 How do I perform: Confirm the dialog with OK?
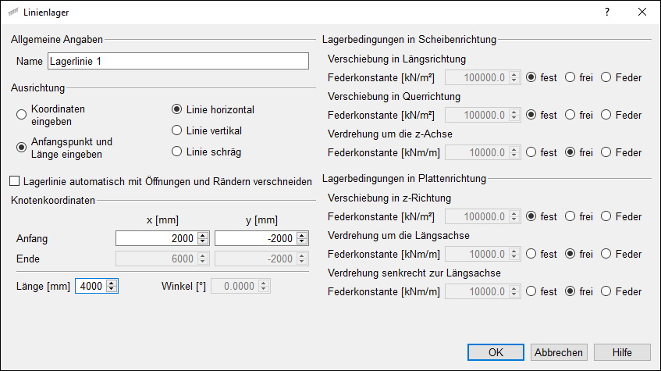coord(496,352)
